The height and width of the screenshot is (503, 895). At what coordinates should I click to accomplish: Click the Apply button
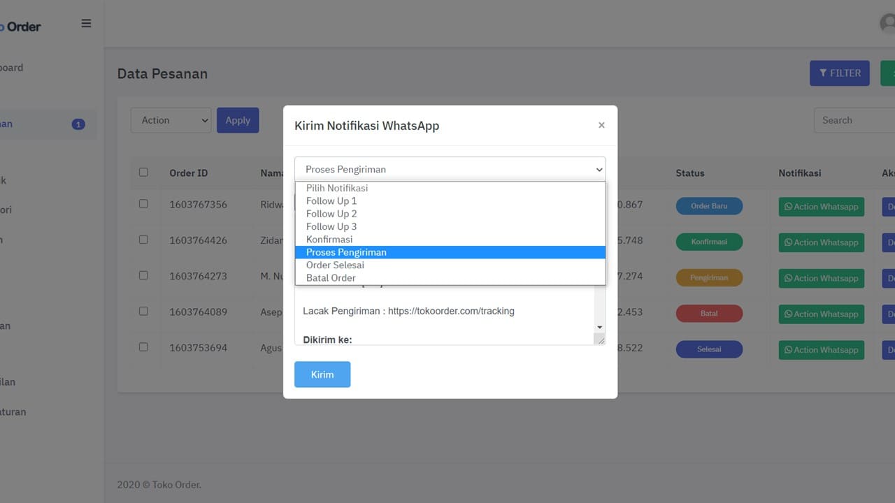click(x=238, y=120)
